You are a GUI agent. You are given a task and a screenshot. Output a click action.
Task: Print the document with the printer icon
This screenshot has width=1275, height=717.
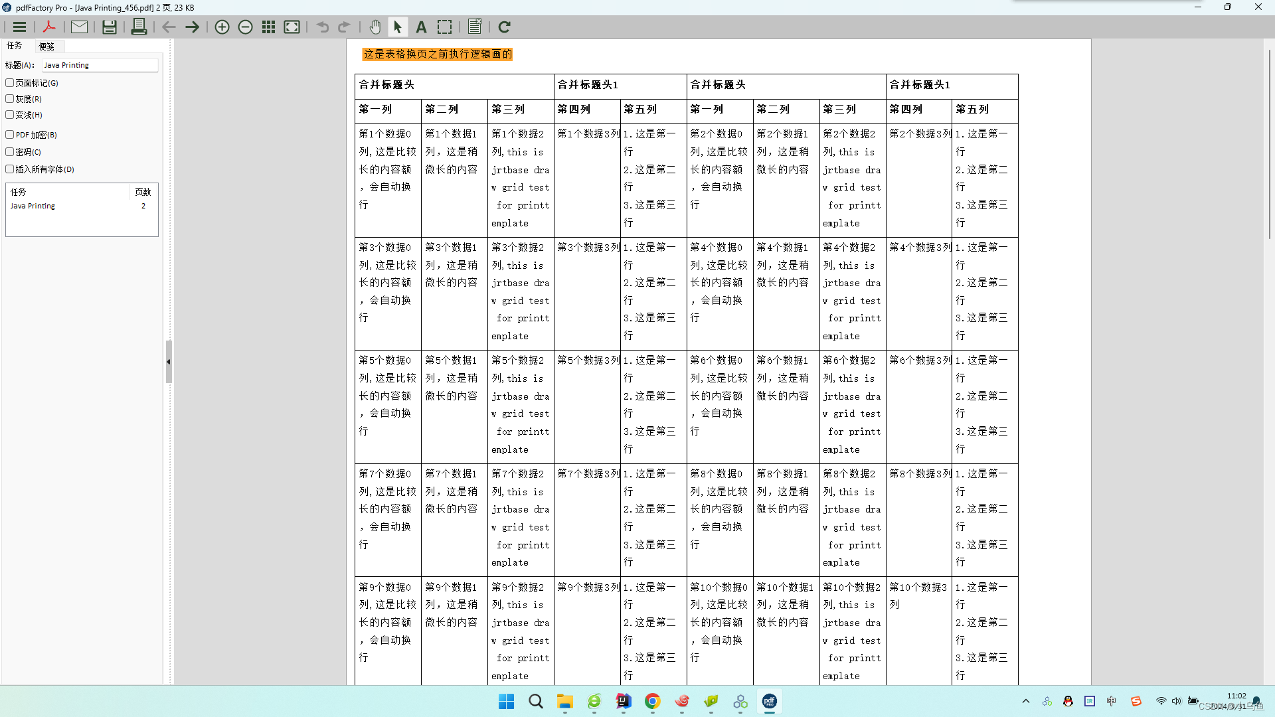(x=139, y=27)
